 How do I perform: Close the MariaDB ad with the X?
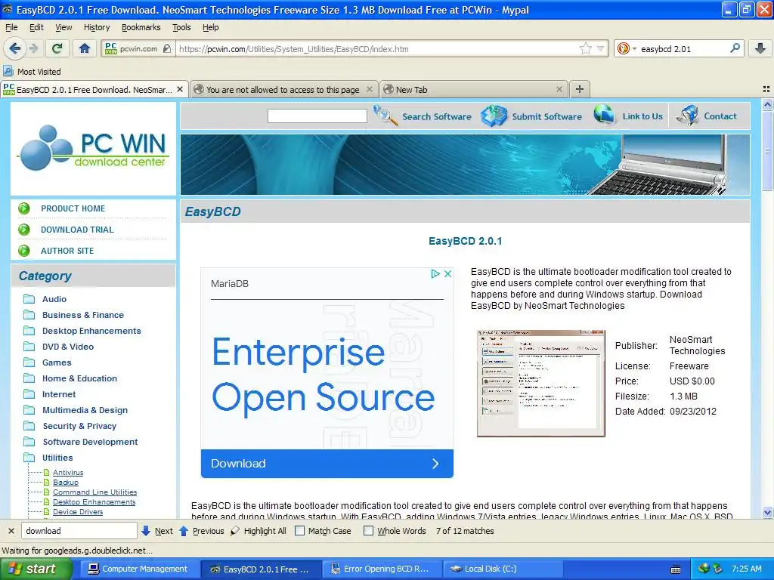pyautogui.click(x=447, y=273)
